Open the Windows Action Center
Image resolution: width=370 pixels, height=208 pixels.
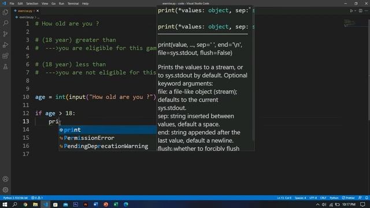click(362, 205)
